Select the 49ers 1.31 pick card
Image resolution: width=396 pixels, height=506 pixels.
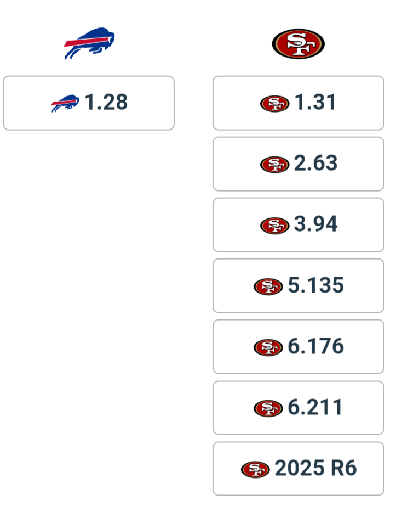pos(299,103)
